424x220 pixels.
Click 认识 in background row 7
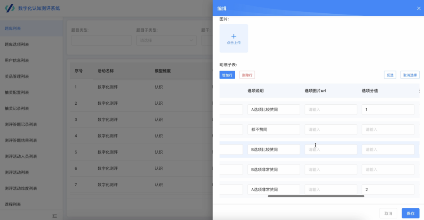pos(159,185)
